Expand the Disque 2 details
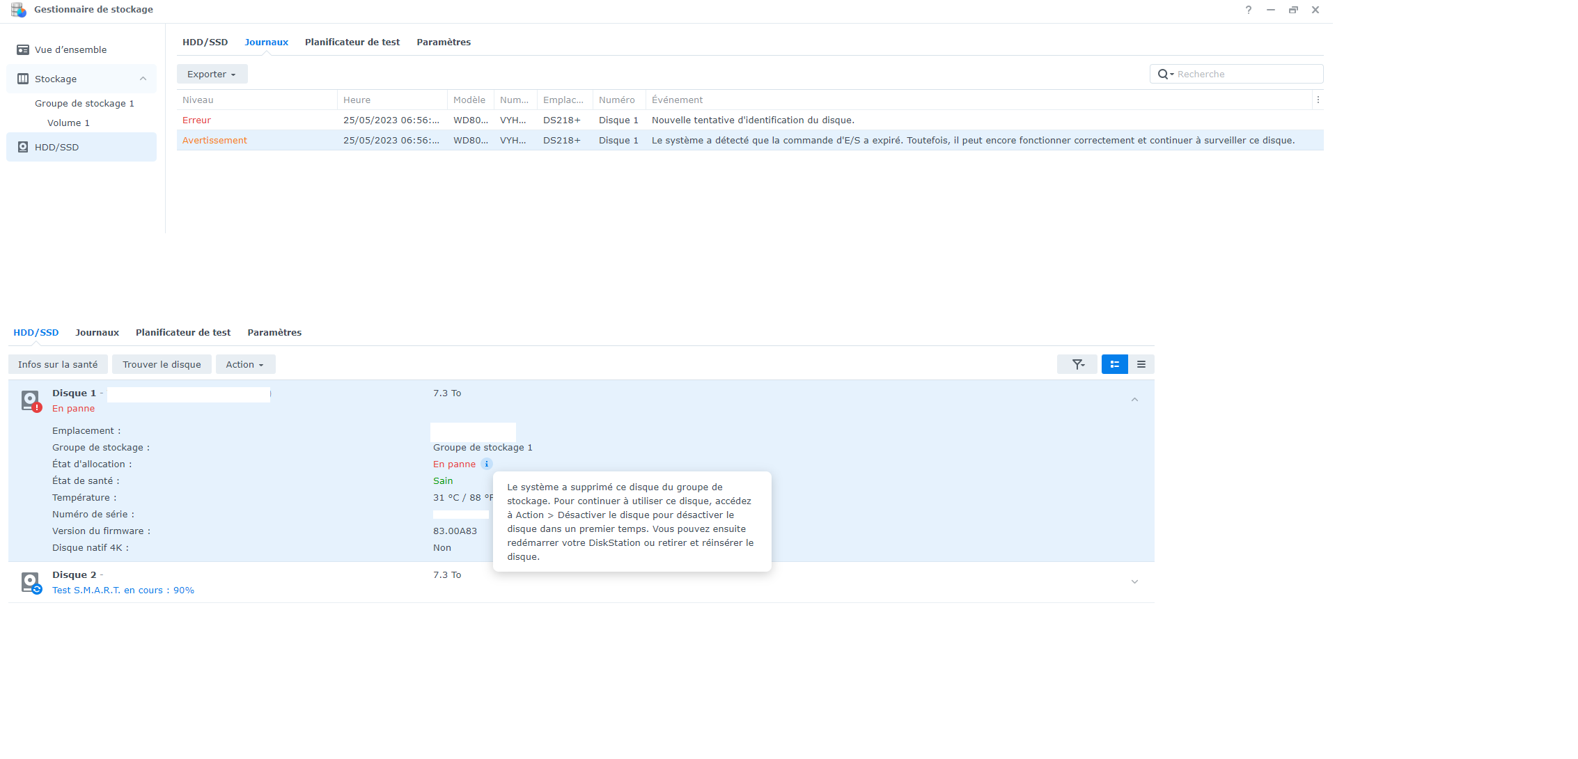Screen dimensions: 1578x759 [1134, 582]
